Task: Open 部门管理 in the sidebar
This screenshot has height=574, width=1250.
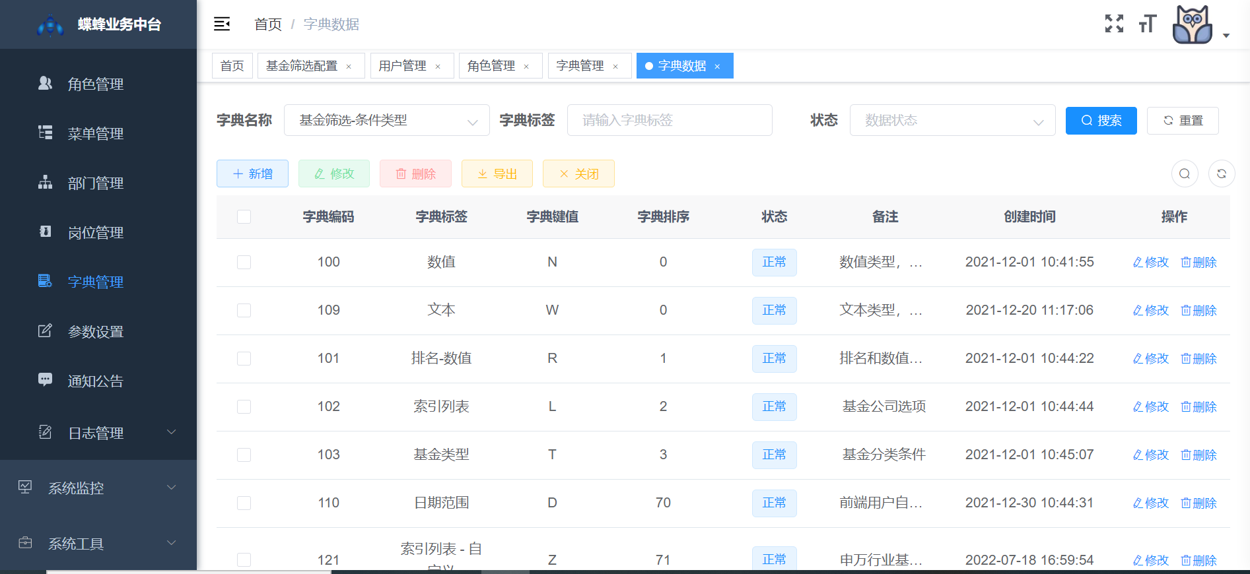Action: pyautogui.click(x=98, y=183)
